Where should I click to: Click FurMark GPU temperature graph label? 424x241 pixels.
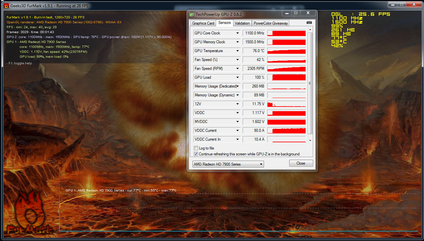tap(121, 191)
